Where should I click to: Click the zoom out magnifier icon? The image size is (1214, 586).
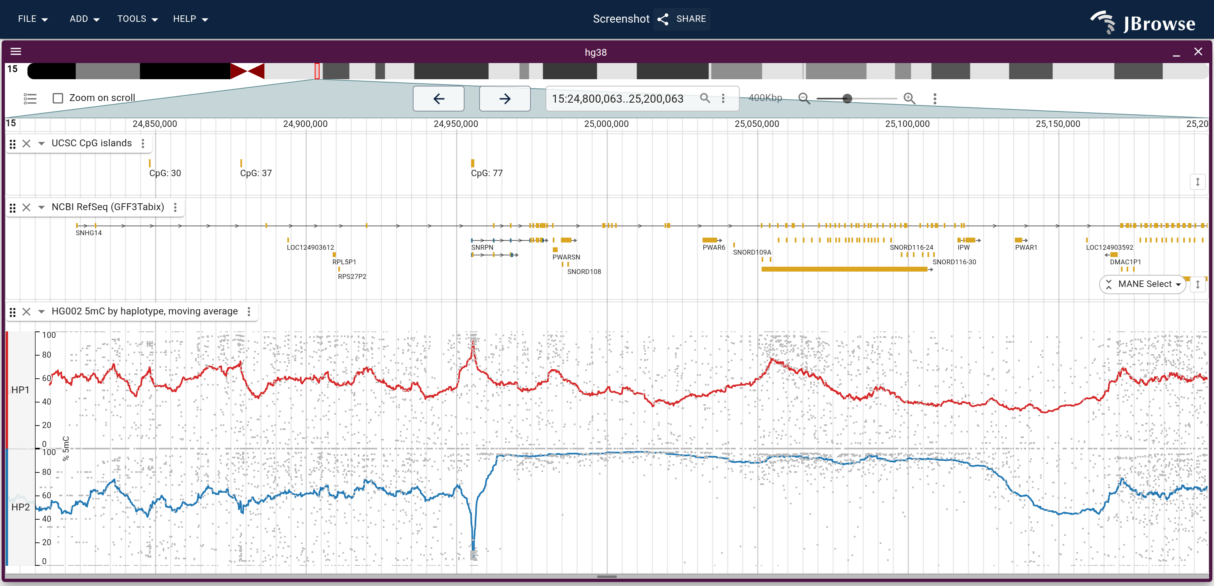[804, 98]
